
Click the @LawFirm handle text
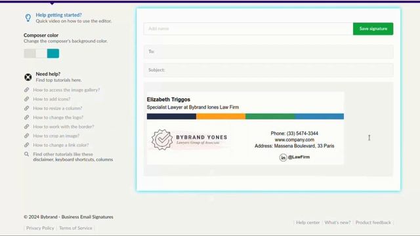299,157
